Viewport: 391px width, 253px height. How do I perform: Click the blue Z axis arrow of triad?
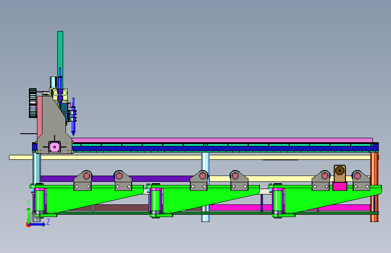[37, 224]
